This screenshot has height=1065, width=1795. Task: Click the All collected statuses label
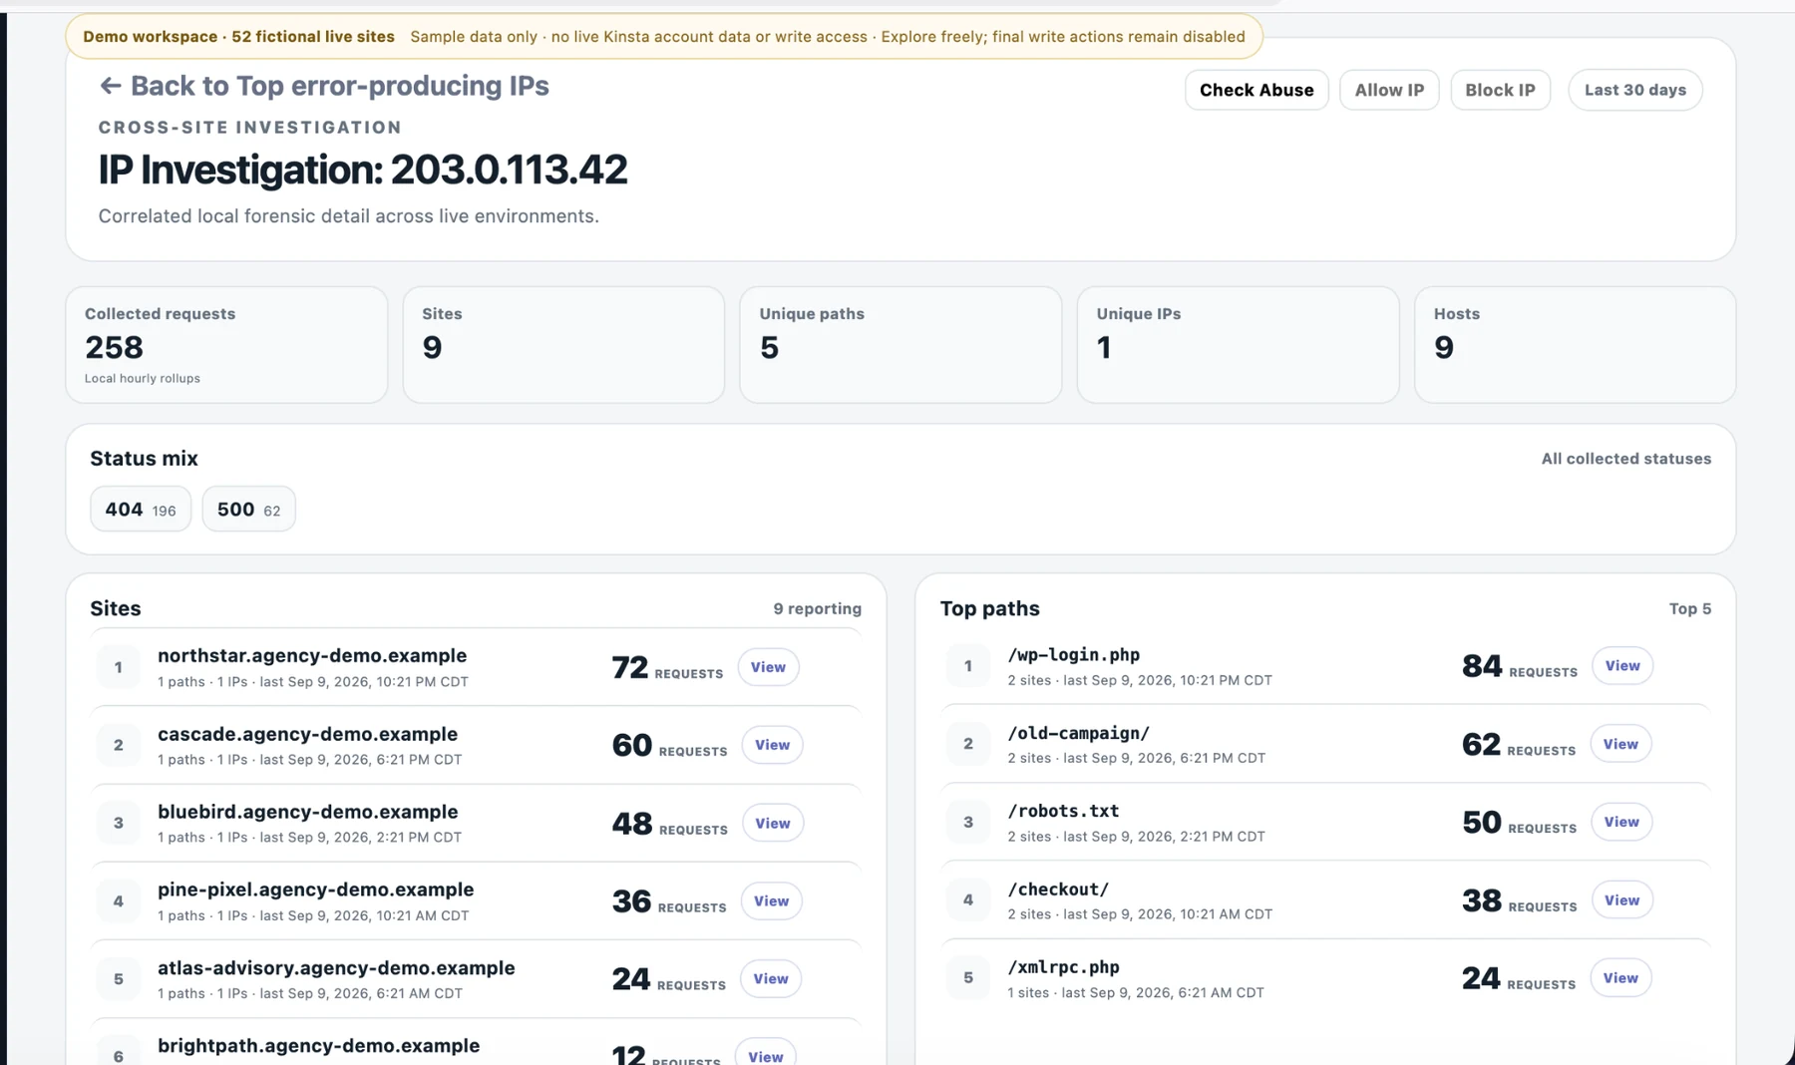[1625, 459]
